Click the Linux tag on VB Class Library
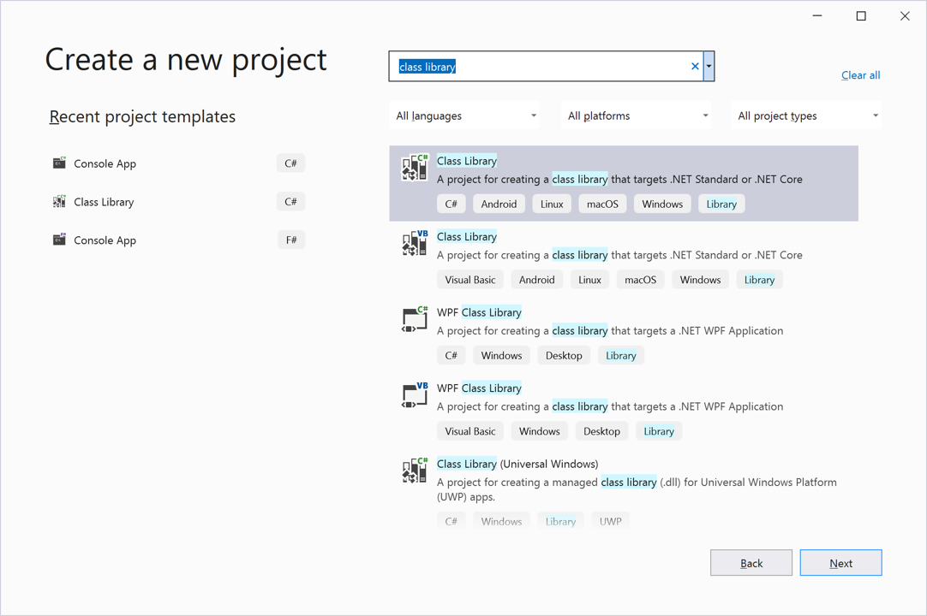The image size is (927, 616). click(589, 280)
